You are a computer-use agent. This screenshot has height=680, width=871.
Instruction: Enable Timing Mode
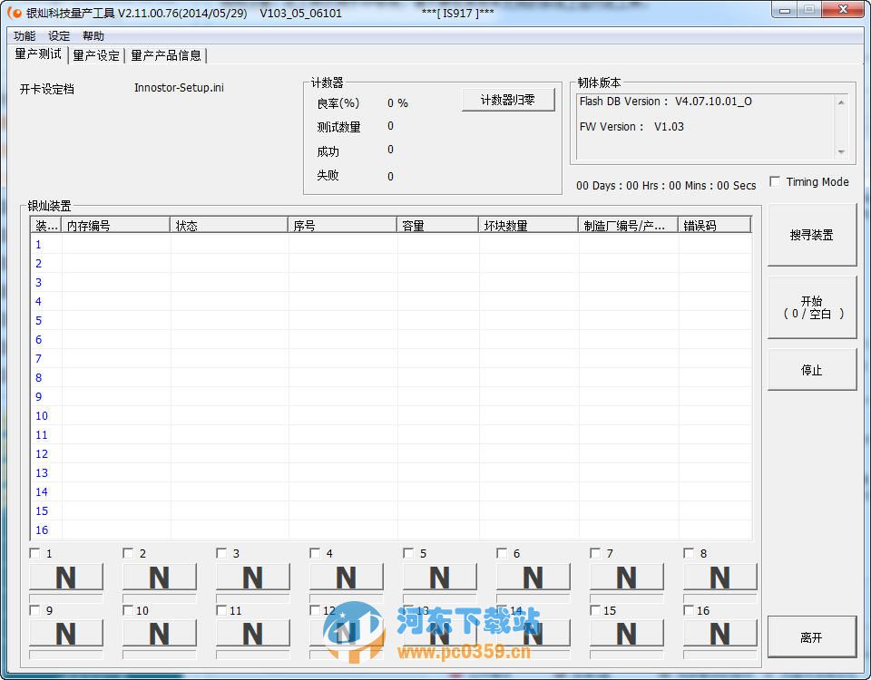(777, 180)
